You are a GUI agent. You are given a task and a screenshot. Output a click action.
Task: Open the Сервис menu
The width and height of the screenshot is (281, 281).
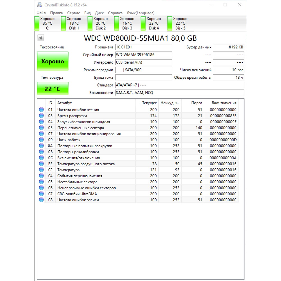(x=73, y=13)
